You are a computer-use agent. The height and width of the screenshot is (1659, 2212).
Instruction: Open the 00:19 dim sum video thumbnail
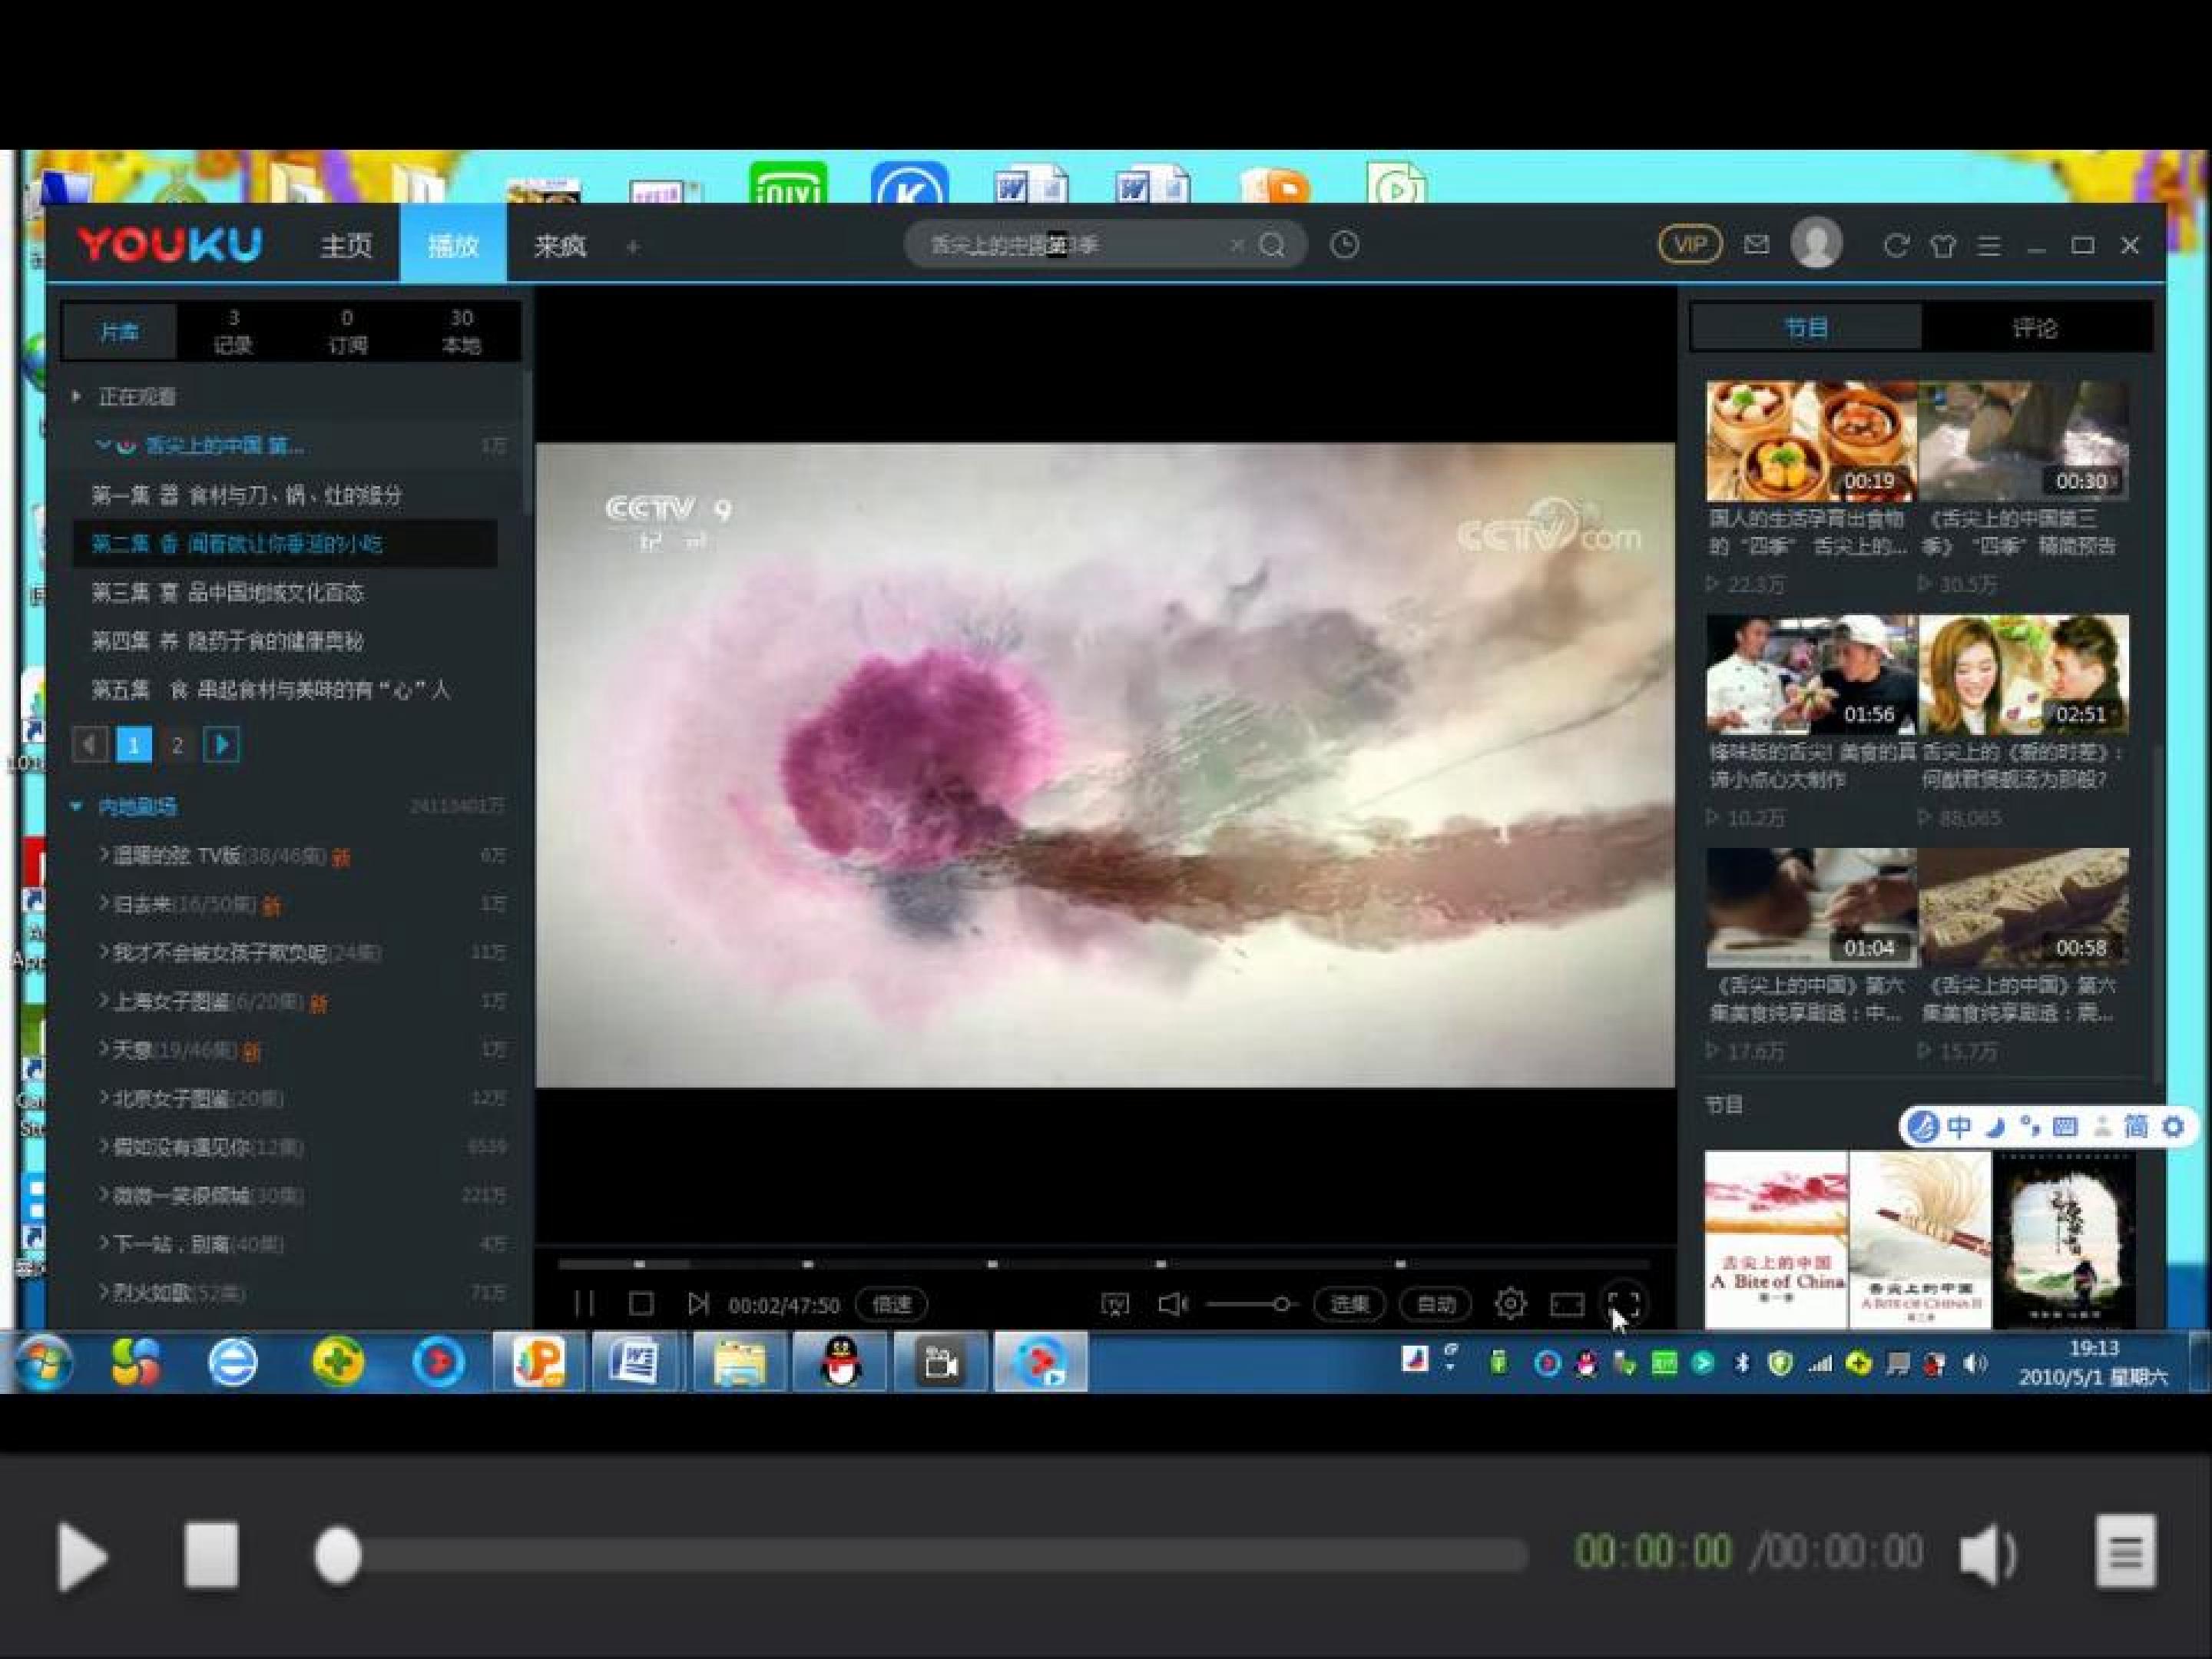[x=1811, y=441]
